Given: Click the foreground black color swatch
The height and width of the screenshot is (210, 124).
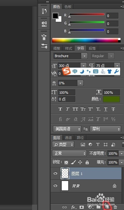Looking at the screenshot, I should click(x=55, y=16).
